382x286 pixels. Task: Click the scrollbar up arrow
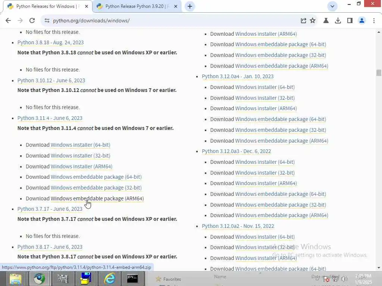[x=379, y=32]
